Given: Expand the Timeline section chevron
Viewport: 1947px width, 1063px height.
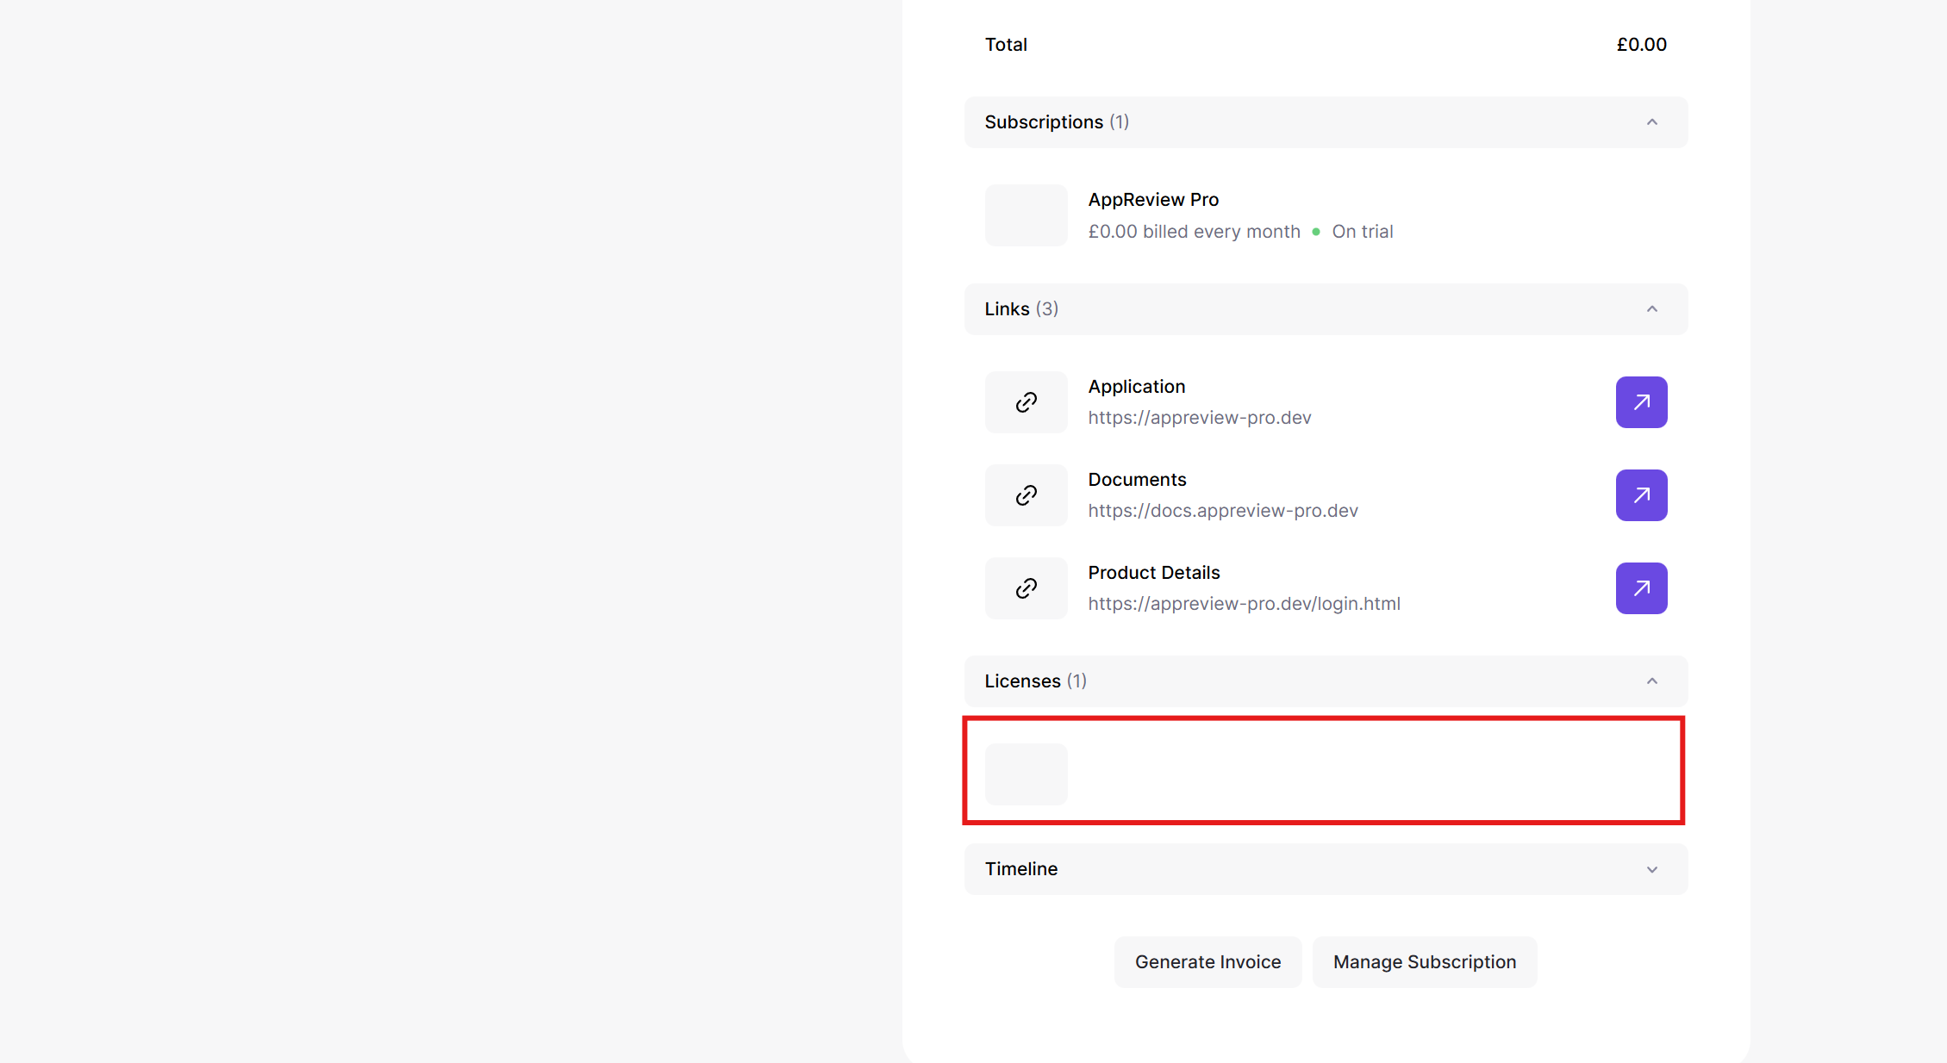Looking at the screenshot, I should (1651, 869).
